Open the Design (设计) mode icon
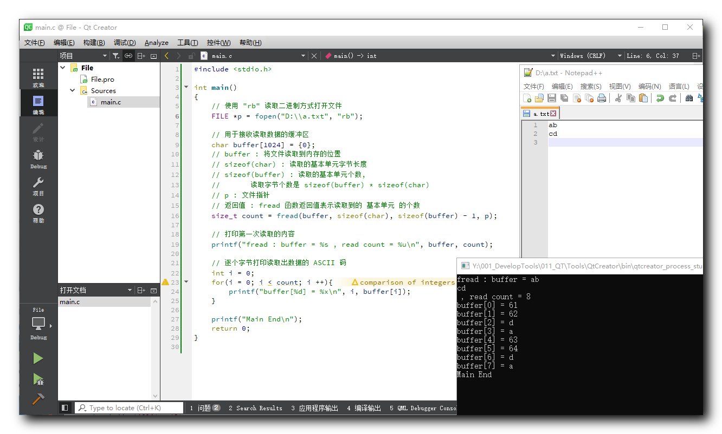 38,132
